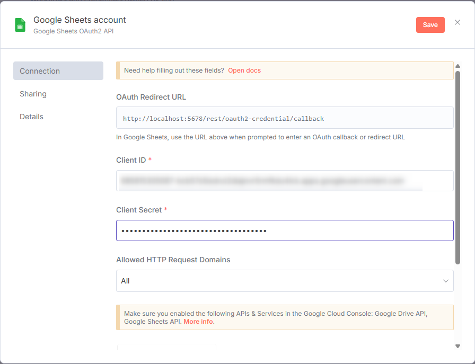Click the redirect URL hint text
The height and width of the screenshot is (364, 475).
(260, 137)
